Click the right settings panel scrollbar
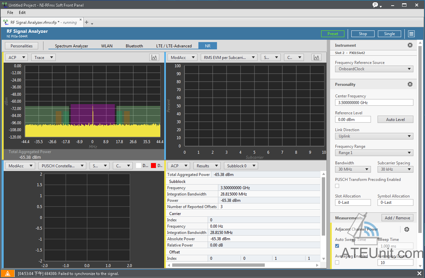The width and height of the screenshot is (425, 278). pyautogui.click(x=420, y=139)
